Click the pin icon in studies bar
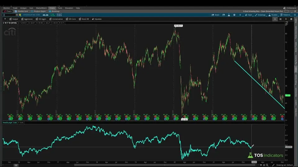Image resolution: width=298 pixels, height=167 pixels. (x=5, y=19)
